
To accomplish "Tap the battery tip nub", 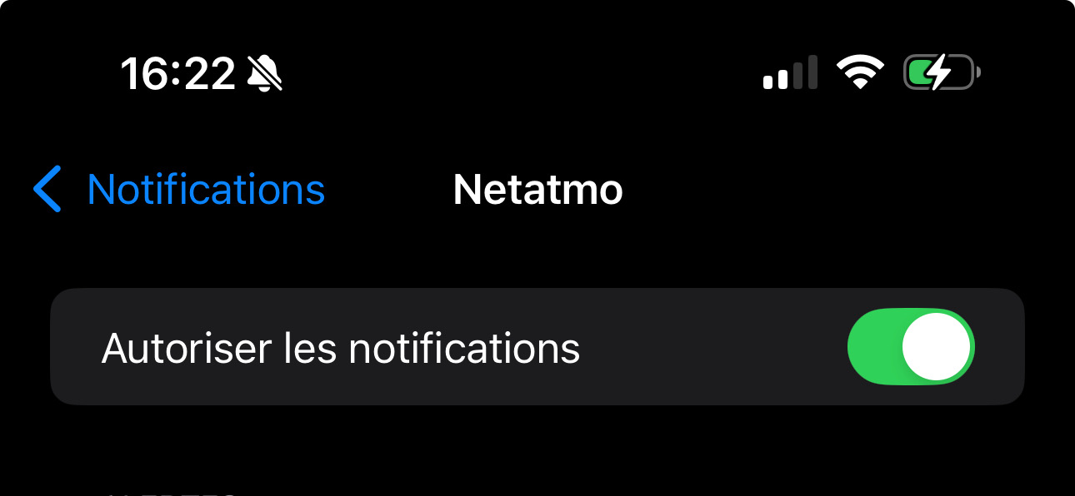I will [977, 73].
